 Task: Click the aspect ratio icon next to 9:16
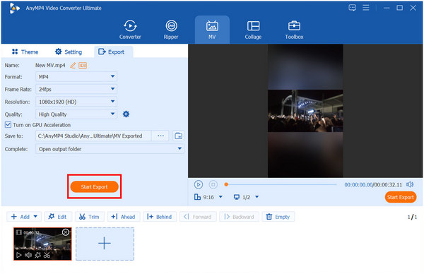pos(197,197)
